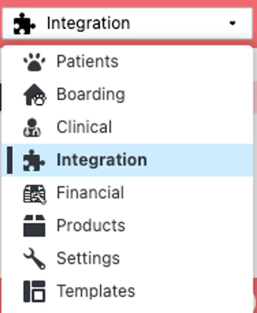Click the Financial ledger icon
This screenshot has height=313, width=257.
(x=34, y=193)
